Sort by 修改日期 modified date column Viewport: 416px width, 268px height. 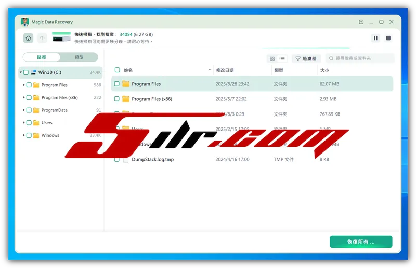(x=225, y=70)
